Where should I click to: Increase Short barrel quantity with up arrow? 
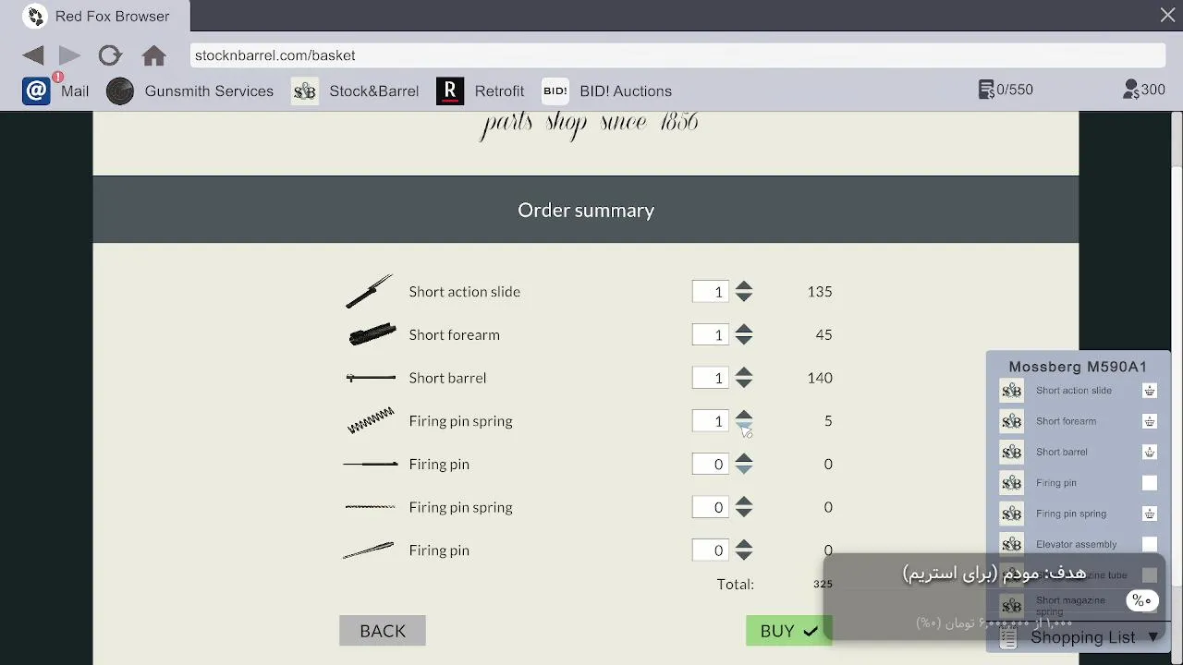744,372
